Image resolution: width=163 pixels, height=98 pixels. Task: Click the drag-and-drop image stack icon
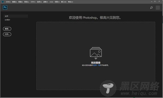click(96, 53)
